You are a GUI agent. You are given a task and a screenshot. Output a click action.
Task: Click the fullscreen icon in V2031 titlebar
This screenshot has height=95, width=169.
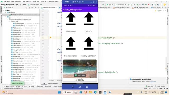[80, 2]
